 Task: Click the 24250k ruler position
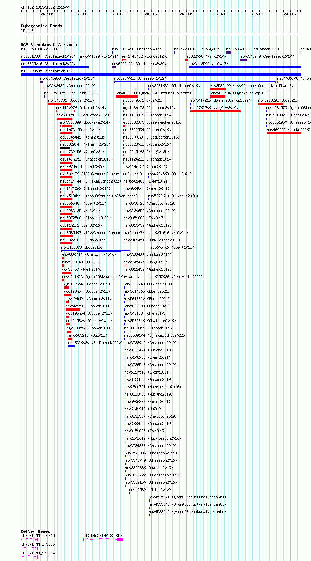point(255,14)
